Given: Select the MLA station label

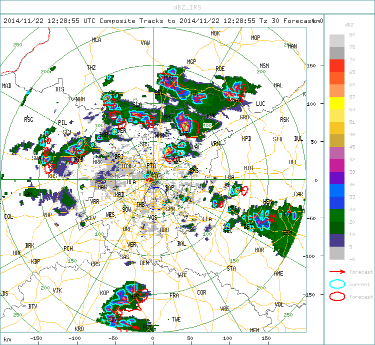Looking at the screenshot, I should (x=96, y=40).
